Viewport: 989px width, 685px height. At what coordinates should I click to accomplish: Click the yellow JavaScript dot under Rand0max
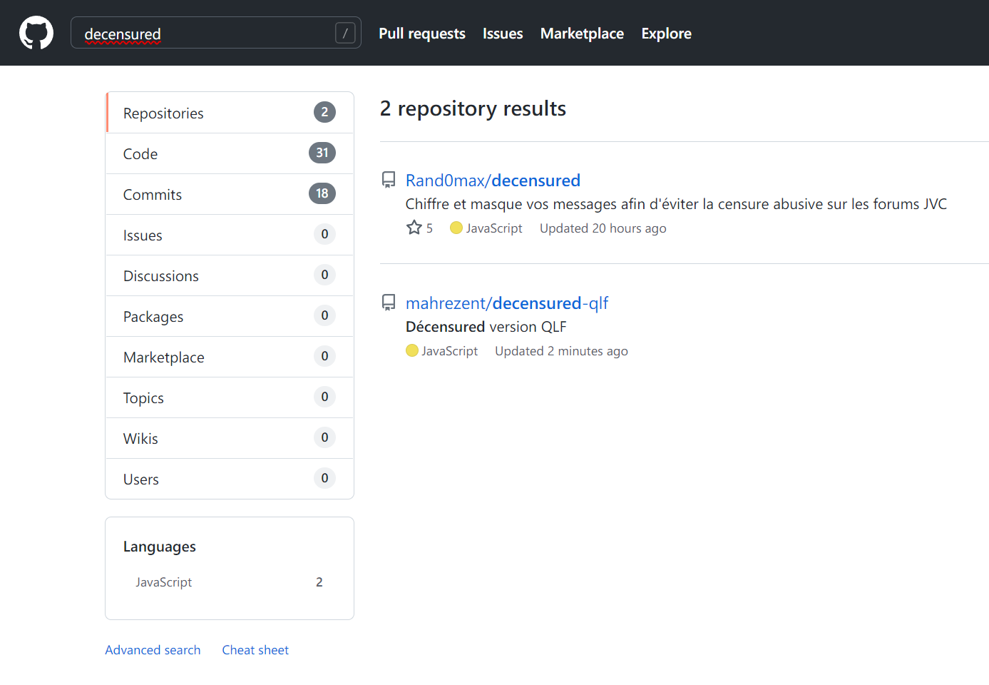(456, 228)
